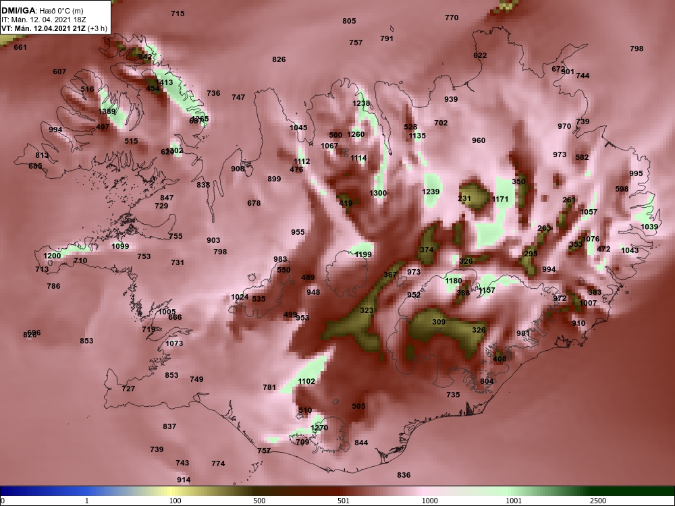Screen dimensions: 675x506
Task: Click map value 661
Action: point(20,47)
